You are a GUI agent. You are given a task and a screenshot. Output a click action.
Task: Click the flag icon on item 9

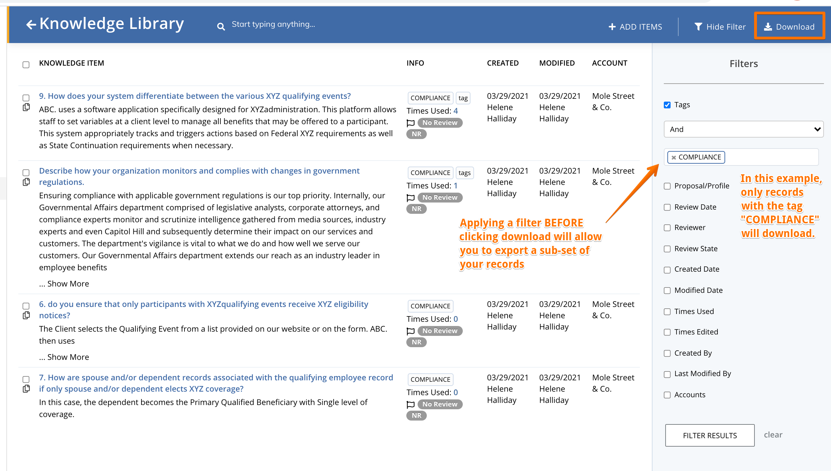click(411, 123)
